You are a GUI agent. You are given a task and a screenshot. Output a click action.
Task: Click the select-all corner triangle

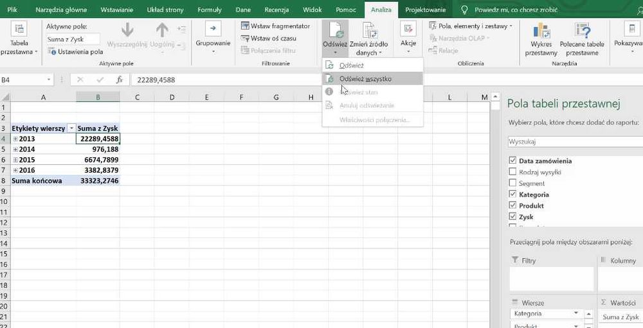[5, 97]
